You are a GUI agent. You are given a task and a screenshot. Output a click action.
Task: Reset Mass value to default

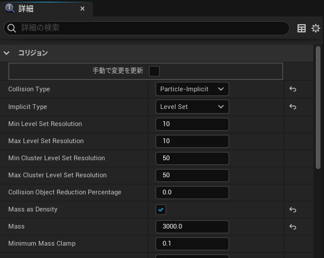pos(293,227)
